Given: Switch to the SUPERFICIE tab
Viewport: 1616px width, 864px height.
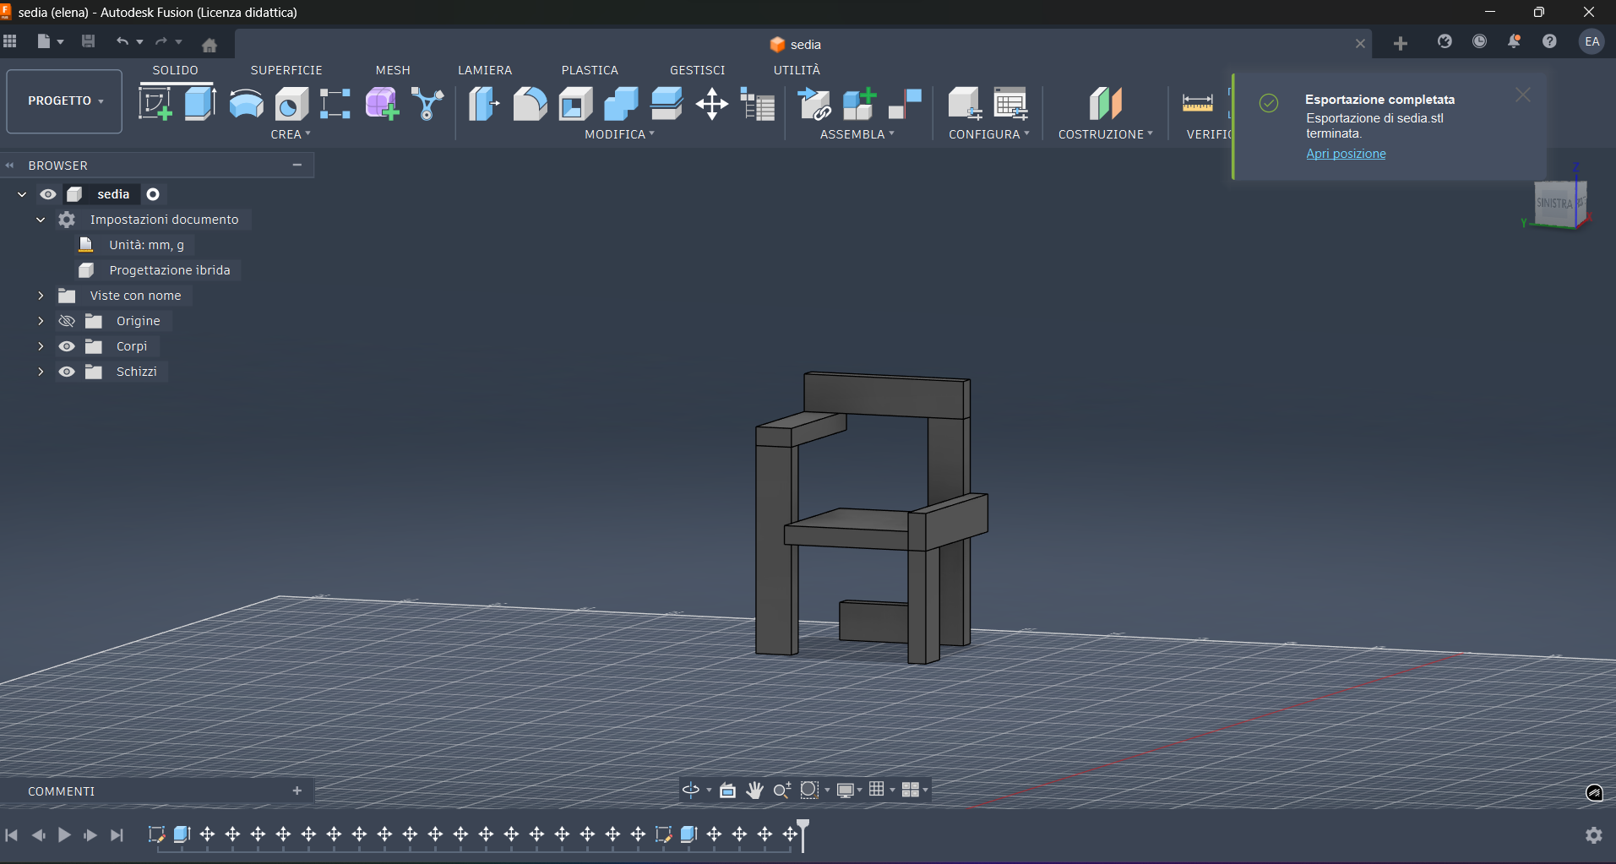Looking at the screenshot, I should (x=286, y=70).
